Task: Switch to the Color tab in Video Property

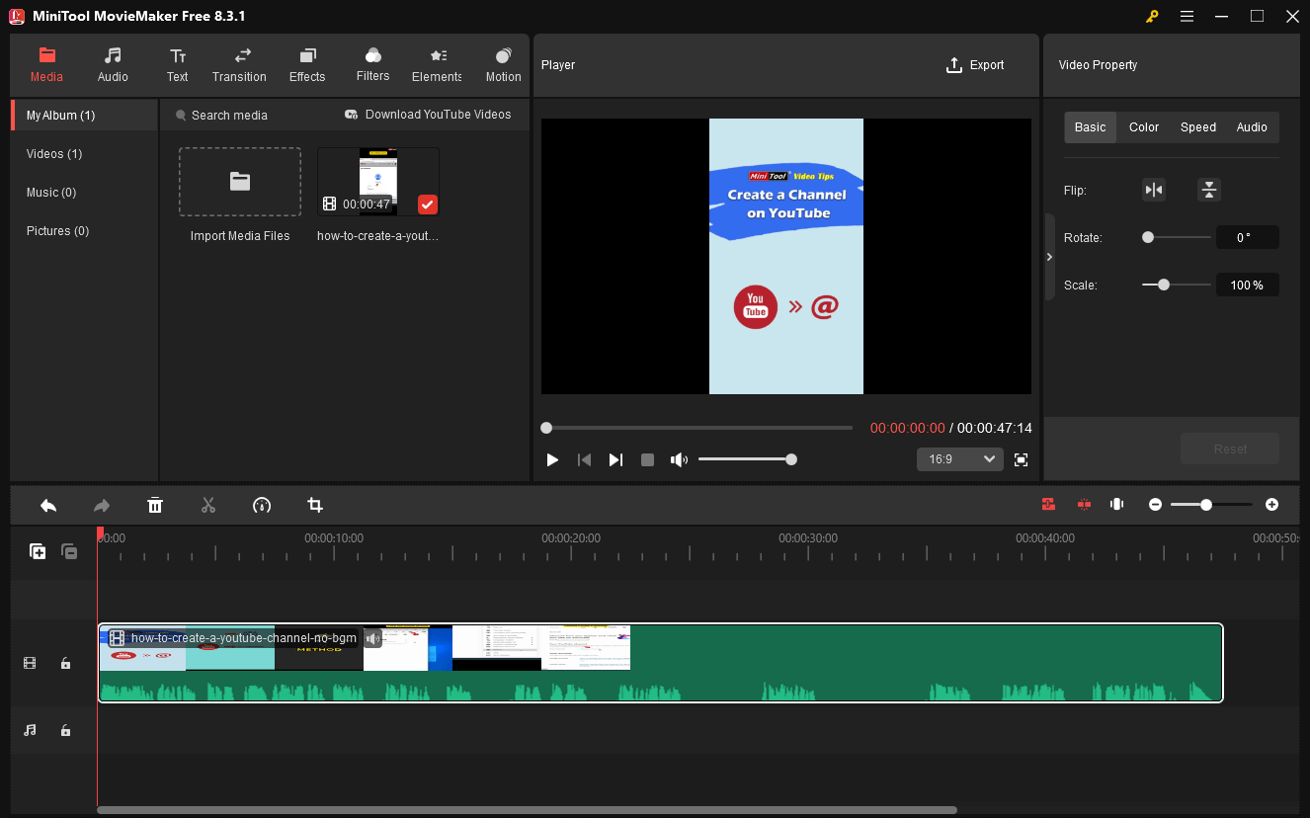Action: (x=1143, y=126)
